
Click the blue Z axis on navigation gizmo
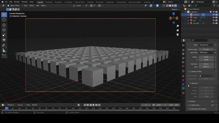coord(173,14)
